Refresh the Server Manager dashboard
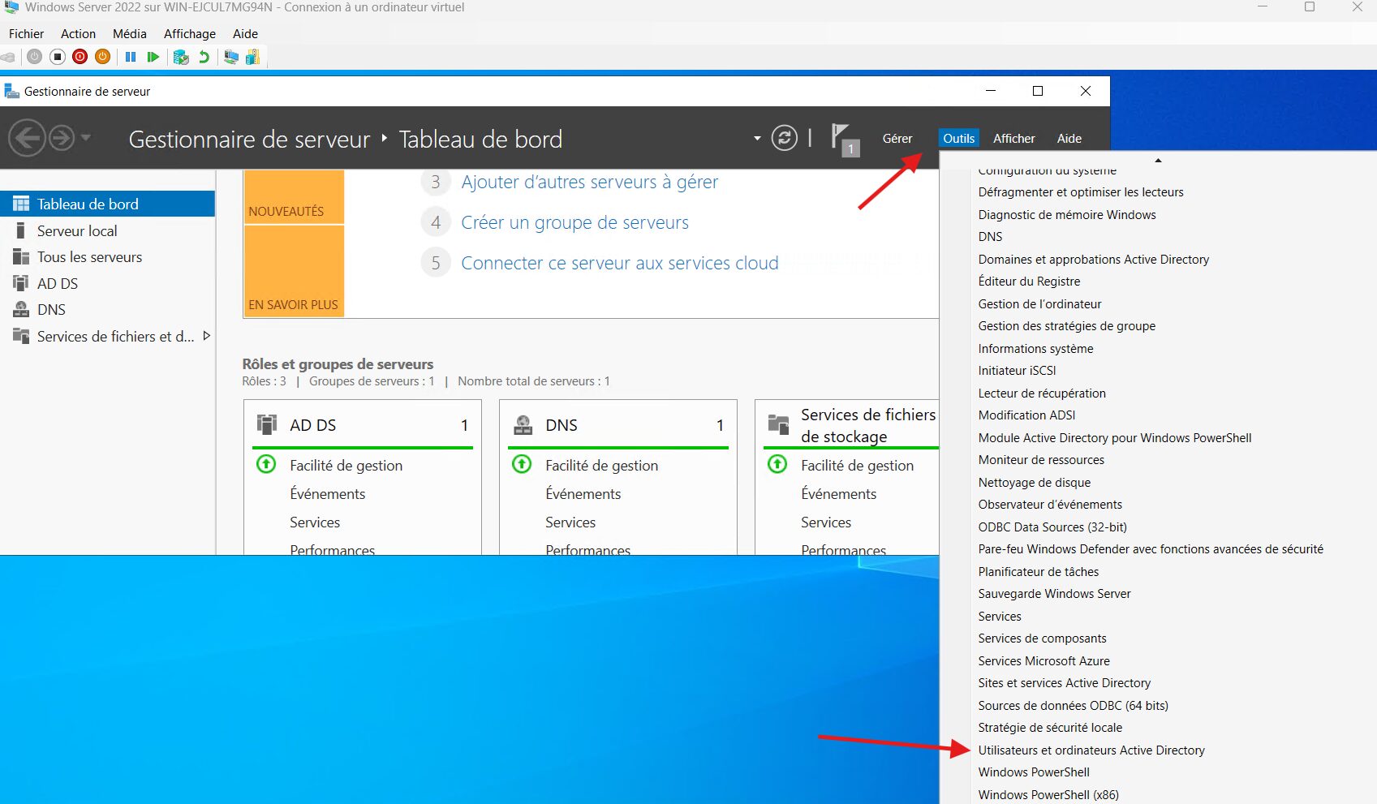 tap(784, 138)
